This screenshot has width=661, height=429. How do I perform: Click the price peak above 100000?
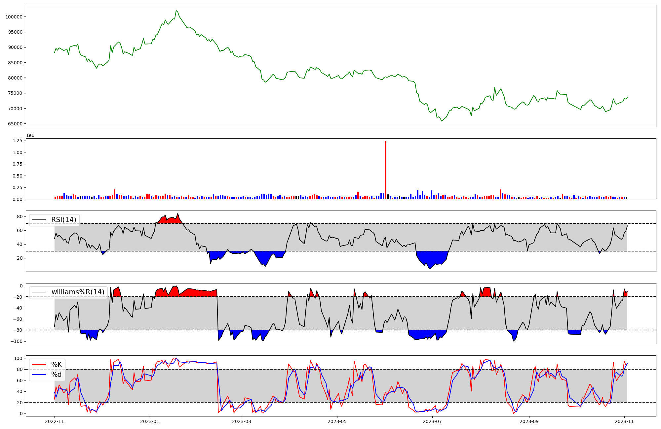click(x=176, y=11)
